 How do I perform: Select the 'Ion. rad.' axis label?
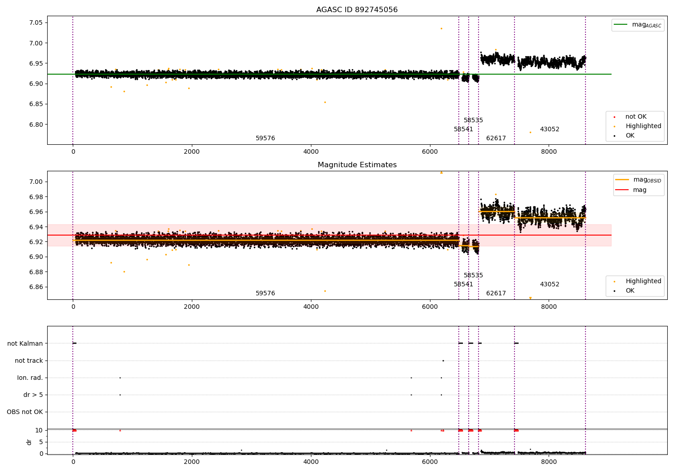tap(30, 378)
